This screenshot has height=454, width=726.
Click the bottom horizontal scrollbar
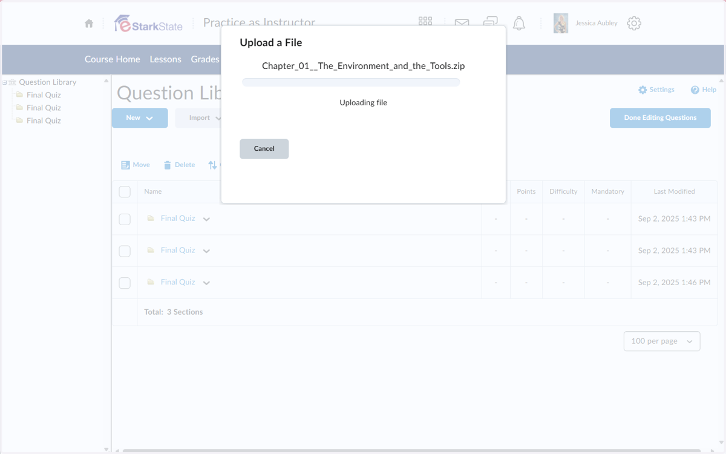411,451
